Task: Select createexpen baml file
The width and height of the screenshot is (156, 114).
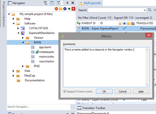Action: [47, 52]
